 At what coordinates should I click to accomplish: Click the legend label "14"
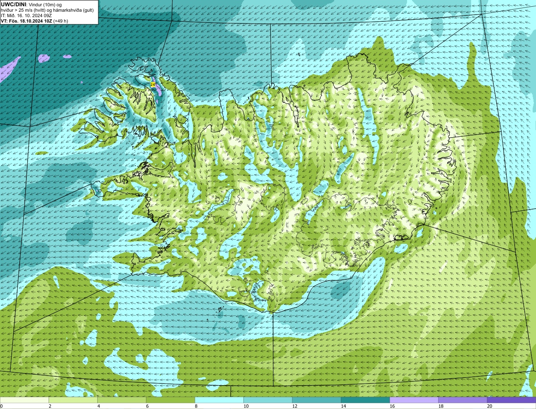(343, 406)
